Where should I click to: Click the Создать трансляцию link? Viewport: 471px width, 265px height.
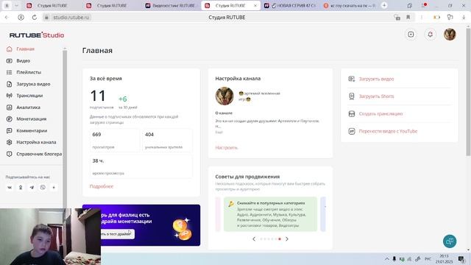[x=380, y=114]
